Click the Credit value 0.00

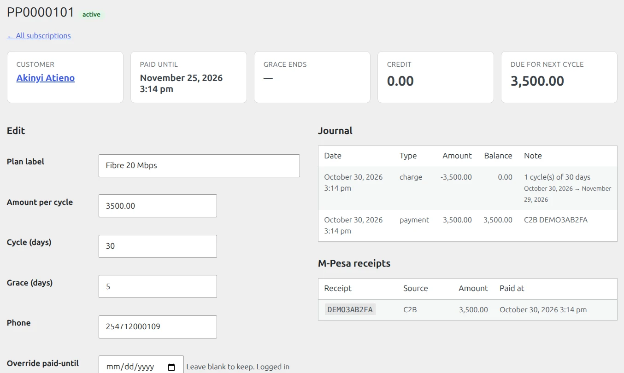click(x=400, y=81)
